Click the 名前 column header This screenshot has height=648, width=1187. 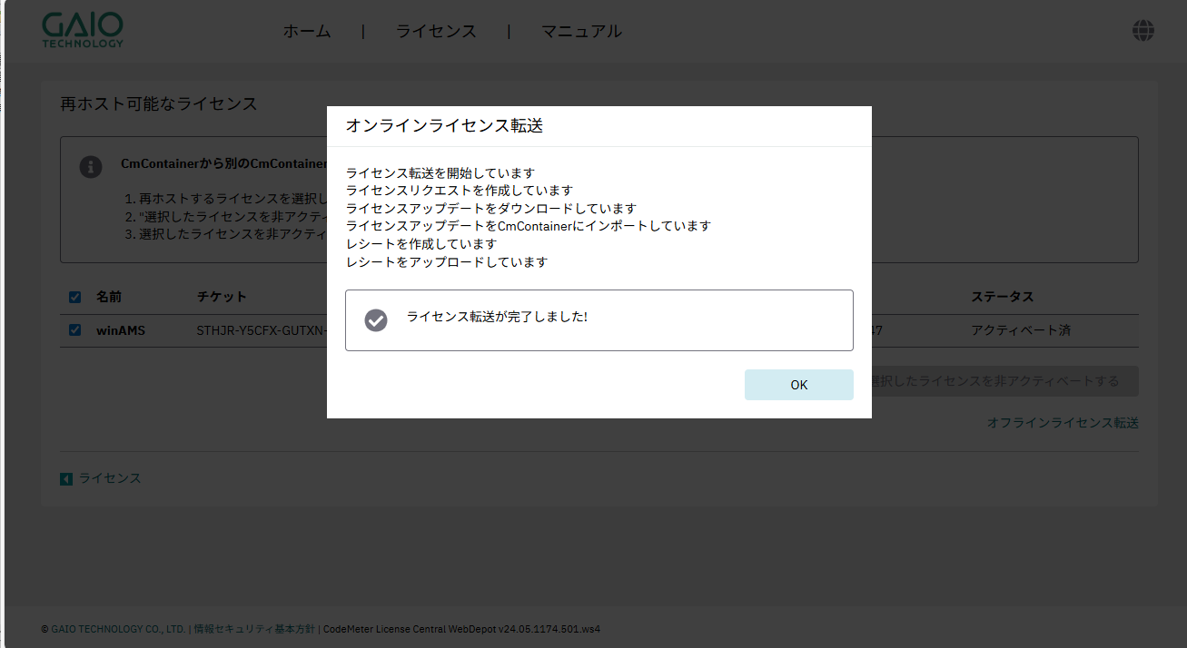(x=109, y=297)
